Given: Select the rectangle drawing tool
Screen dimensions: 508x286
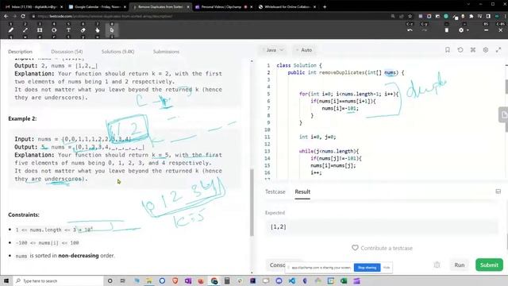Looking at the screenshot, I should [40, 30].
